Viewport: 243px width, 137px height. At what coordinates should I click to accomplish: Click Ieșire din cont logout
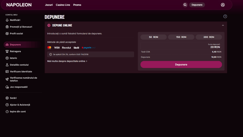tap(17, 112)
